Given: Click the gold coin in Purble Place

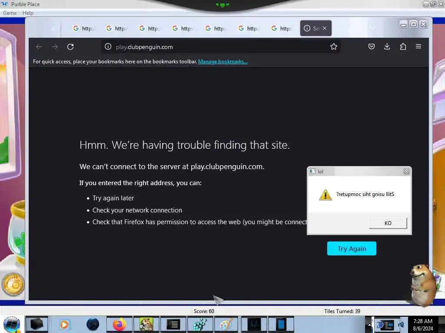Looking at the screenshot, I should (x=13, y=284).
